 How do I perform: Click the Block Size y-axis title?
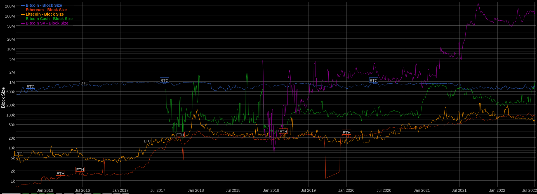(3, 98)
